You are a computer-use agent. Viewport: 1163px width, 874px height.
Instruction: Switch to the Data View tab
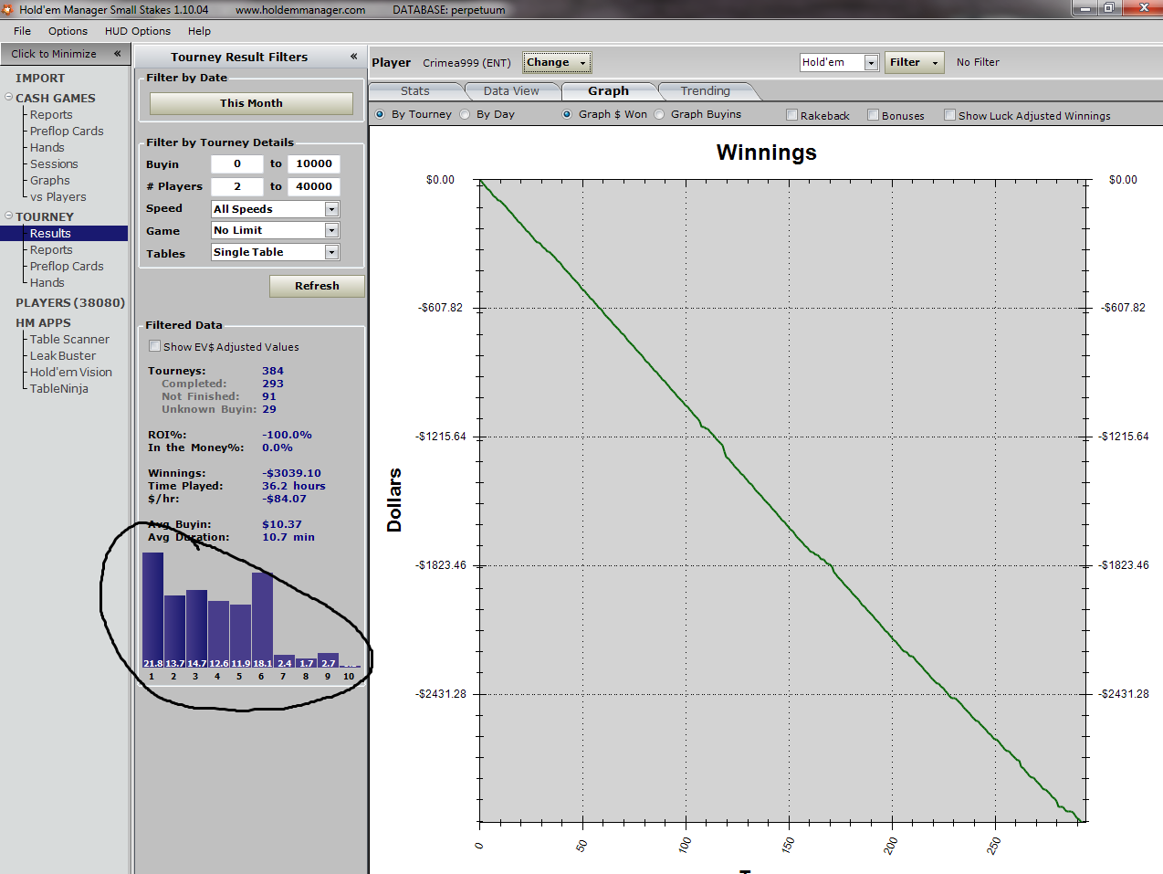[x=510, y=90]
